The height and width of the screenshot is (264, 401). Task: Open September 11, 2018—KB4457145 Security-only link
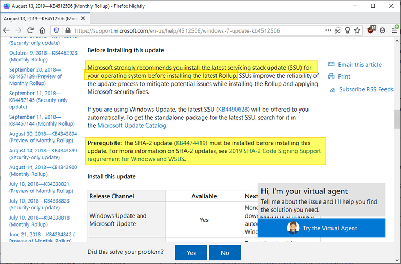[38, 100]
